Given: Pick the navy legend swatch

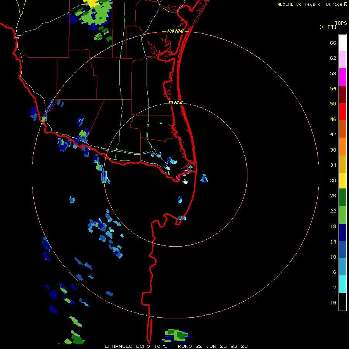Looking at the screenshot, I should [342, 232].
